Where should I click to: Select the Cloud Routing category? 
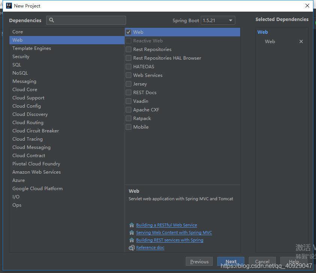tap(67, 123)
